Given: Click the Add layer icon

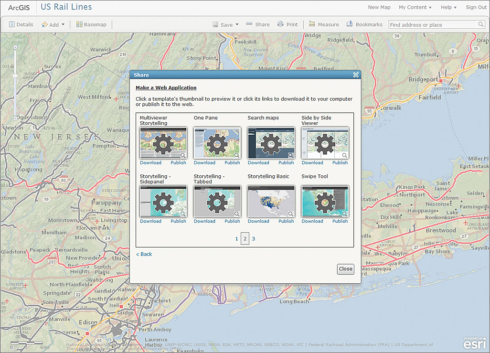Looking at the screenshot, I should point(45,24).
